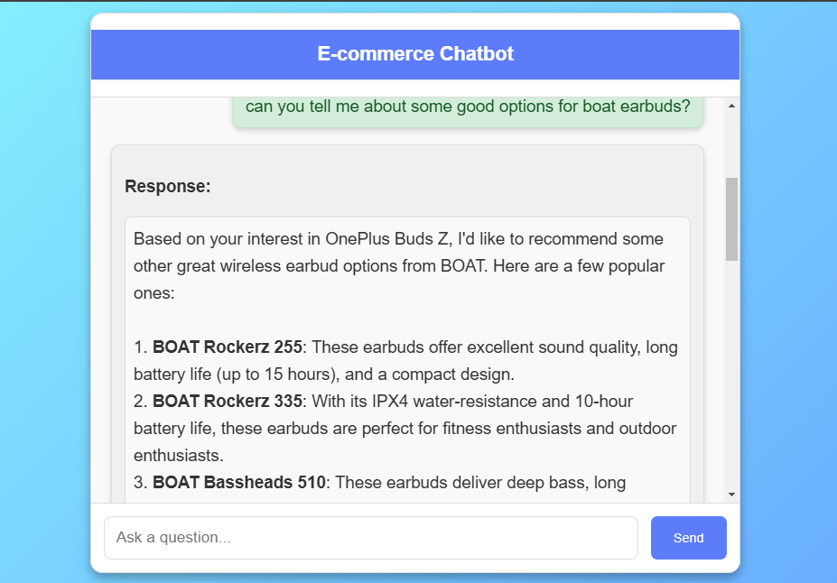
Task: Select the user message about boat earbuds
Action: 468,106
